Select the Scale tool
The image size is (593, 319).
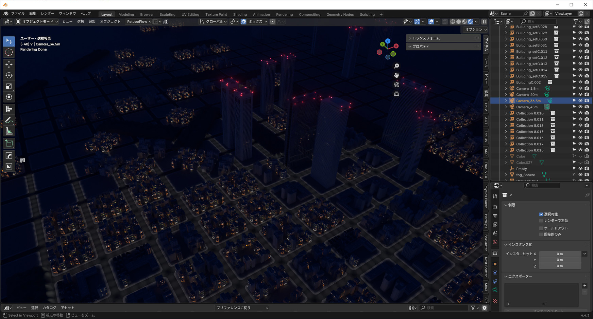pyautogui.click(x=9, y=86)
